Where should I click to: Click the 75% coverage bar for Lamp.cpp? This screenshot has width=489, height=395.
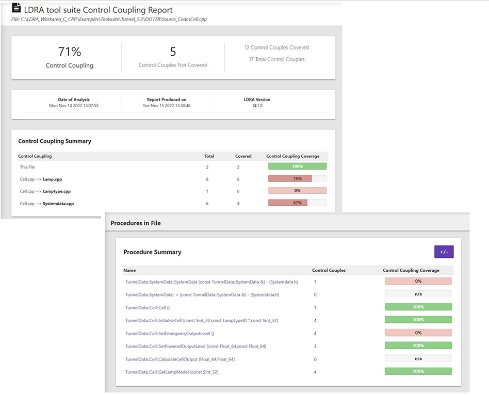coord(297,178)
